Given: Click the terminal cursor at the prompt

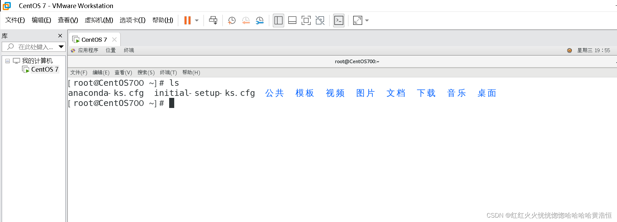Looking at the screenshot, I should [x=172, y=103].
